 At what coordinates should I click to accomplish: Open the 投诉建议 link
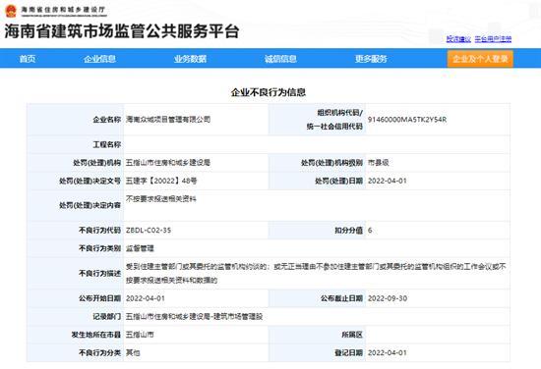tap(458, 39)
